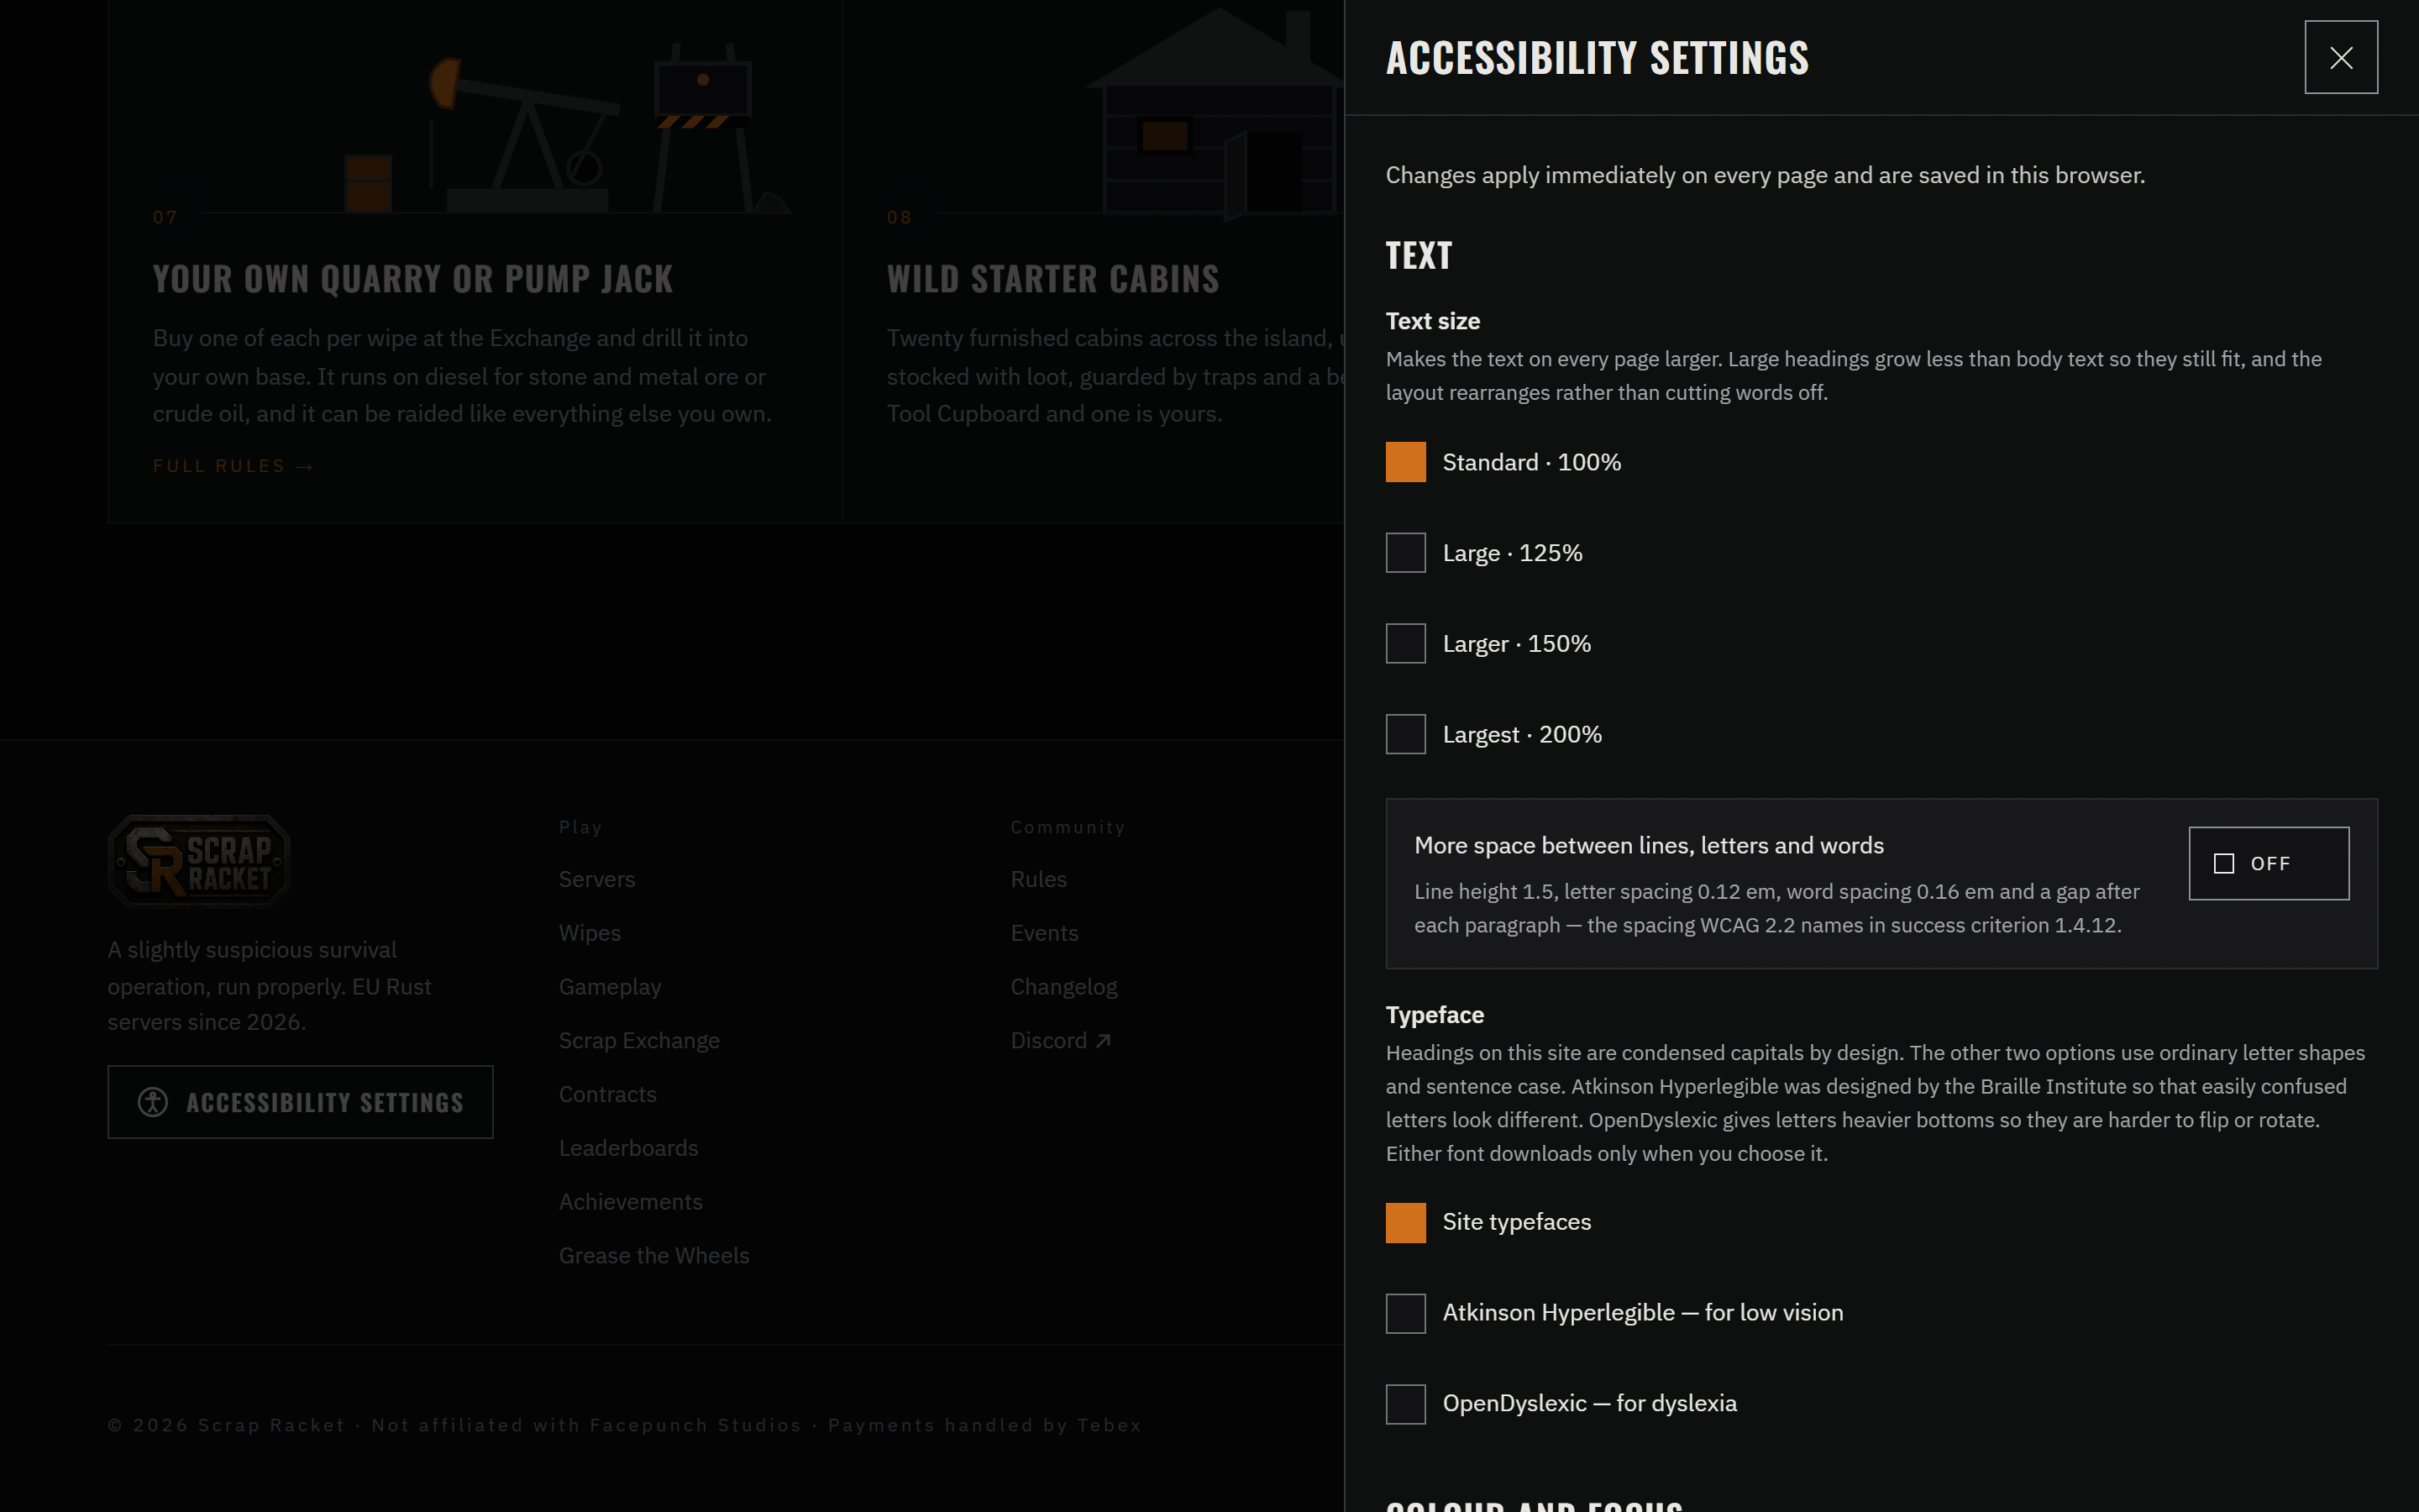Click the 'Typeface' label

pyautogui.click(x=1435, y=1015)
